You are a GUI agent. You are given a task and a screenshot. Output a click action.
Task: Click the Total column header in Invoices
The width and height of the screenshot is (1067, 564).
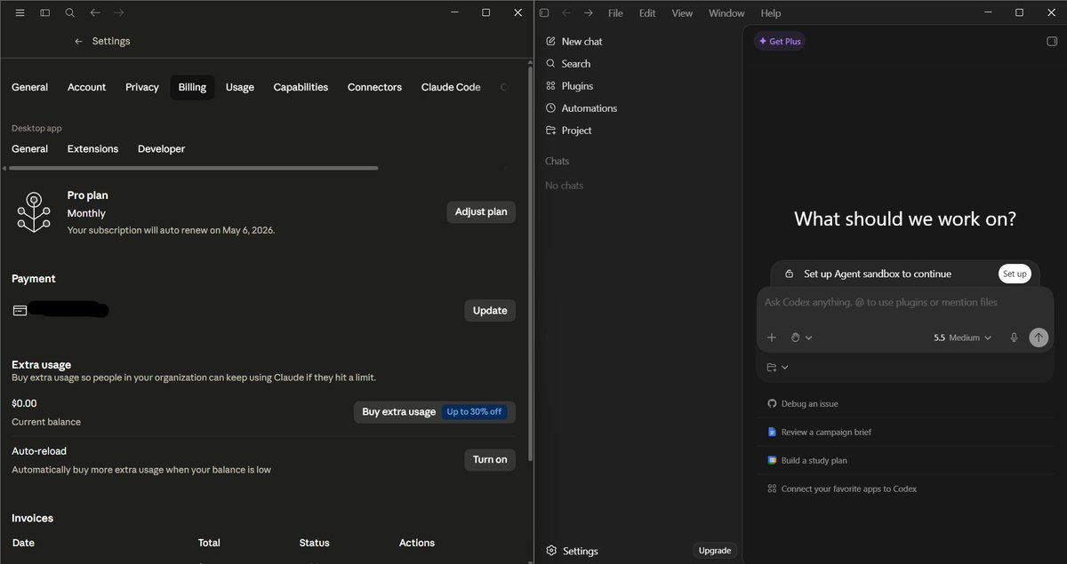(209, 543)
